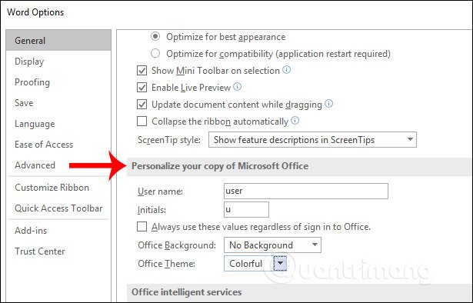Viewport: 473px width, 303px height.
Task: Select the General category
Action: coord(58,40)
